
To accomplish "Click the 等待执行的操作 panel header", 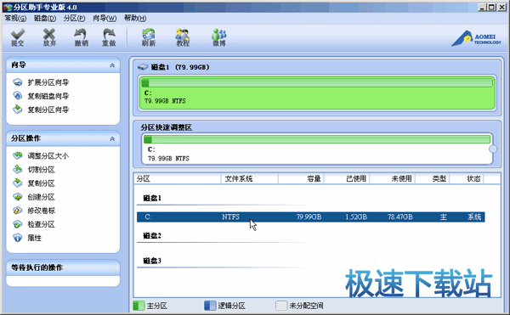I will (x=63, y=267).
